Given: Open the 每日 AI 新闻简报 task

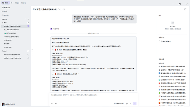Looking at the screenshot, I should (x=10, y=33).
